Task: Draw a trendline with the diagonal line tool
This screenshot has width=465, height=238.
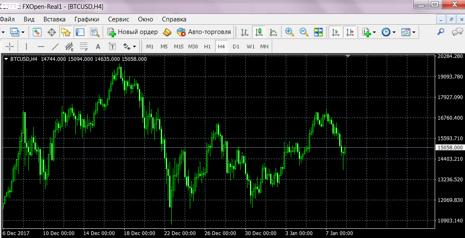Action: [55, 47]
